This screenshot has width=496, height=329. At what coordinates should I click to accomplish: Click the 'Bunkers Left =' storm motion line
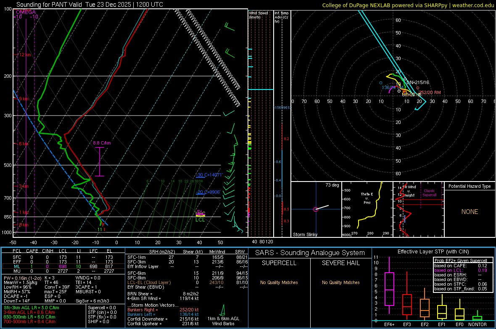pyautogui.click(x=163, y=314)
